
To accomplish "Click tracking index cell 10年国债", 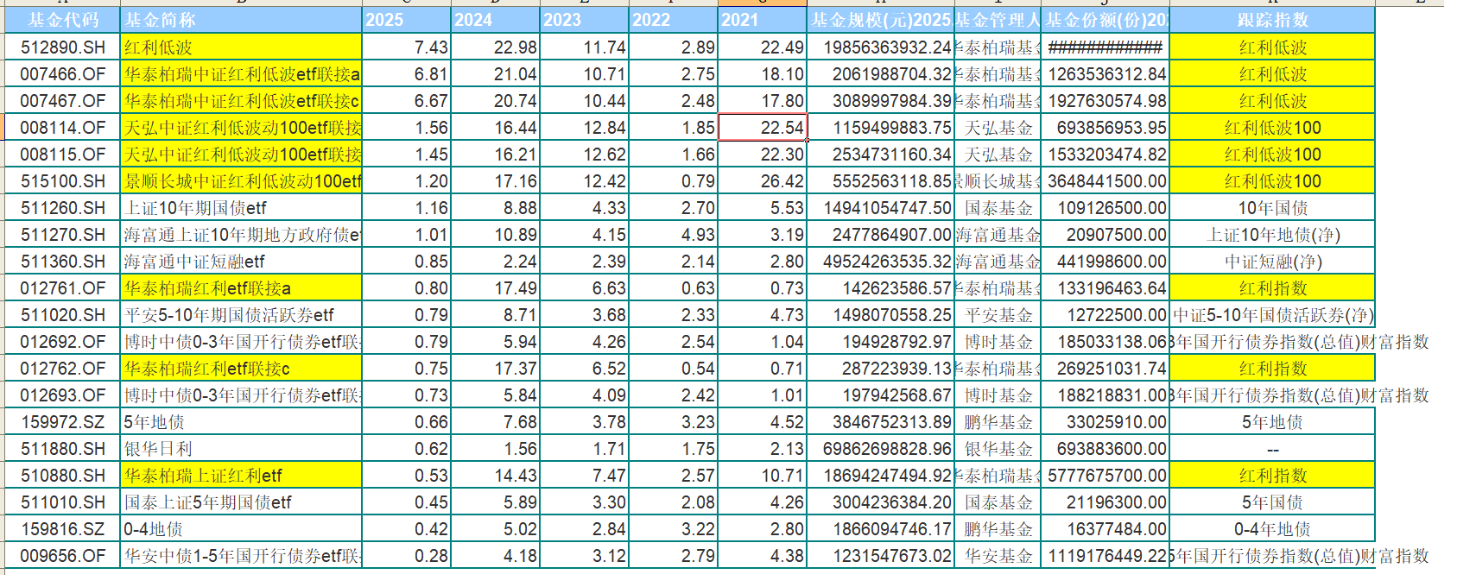I will click(1272, 208).
